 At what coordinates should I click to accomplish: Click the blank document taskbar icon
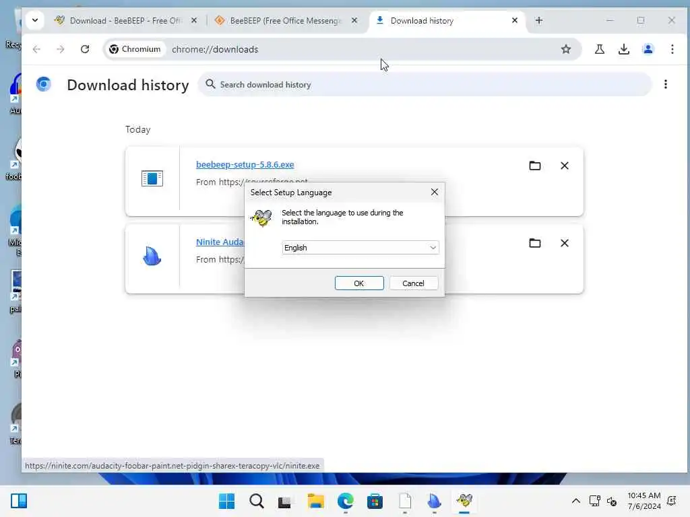click(x=404, y=501)
